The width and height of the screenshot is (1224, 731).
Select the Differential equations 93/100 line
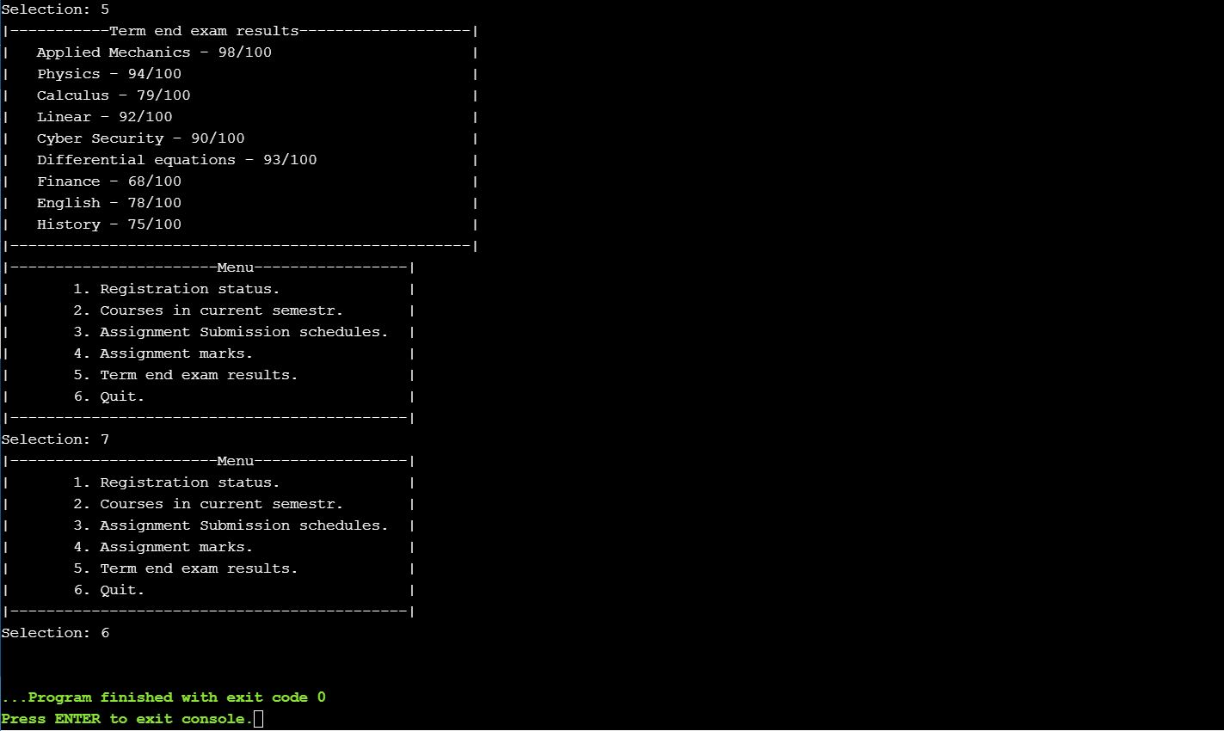(176, 160)
